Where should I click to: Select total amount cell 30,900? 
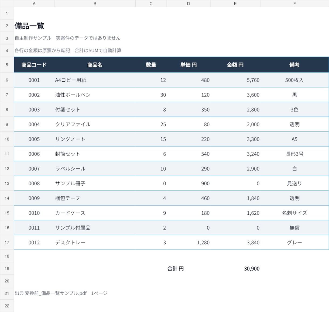pyautogui.click(x=235, y=269)
